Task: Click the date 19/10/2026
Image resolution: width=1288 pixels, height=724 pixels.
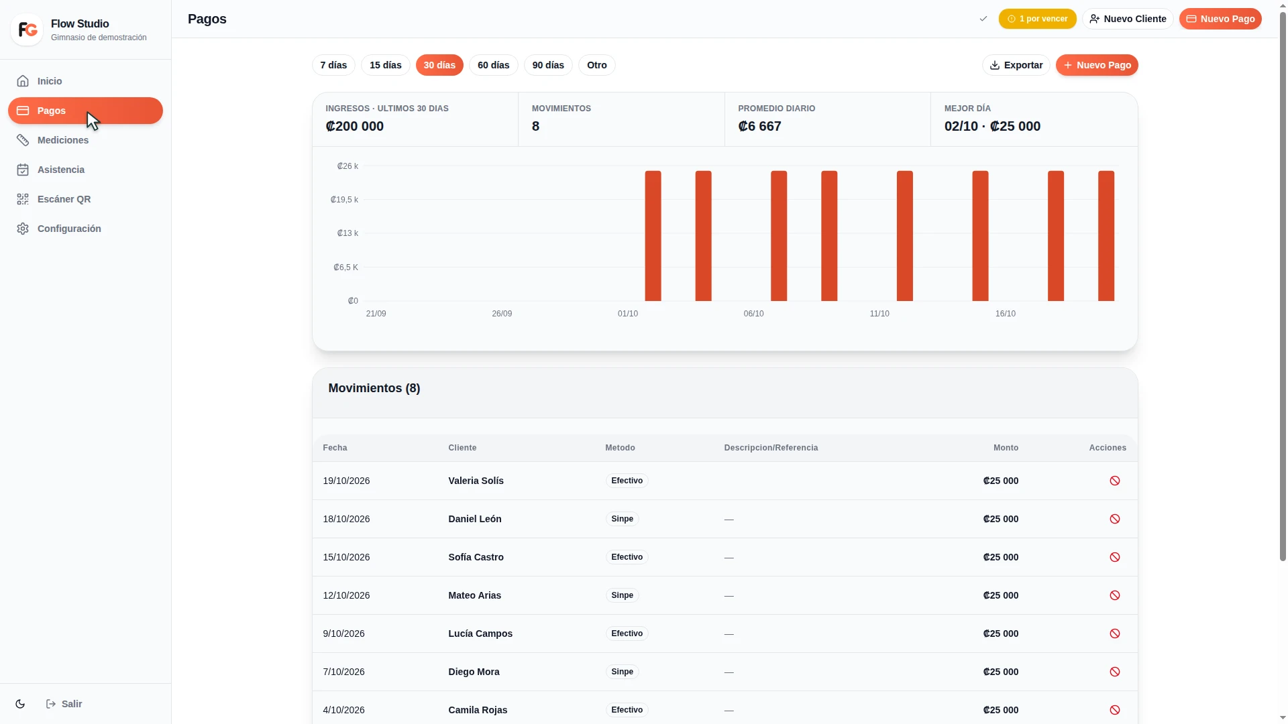Action: pyautogui.click(x=346, y=481)
